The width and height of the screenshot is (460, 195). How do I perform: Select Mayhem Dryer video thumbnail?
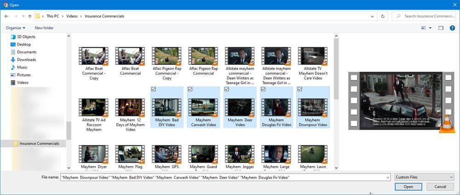point(94,154)
